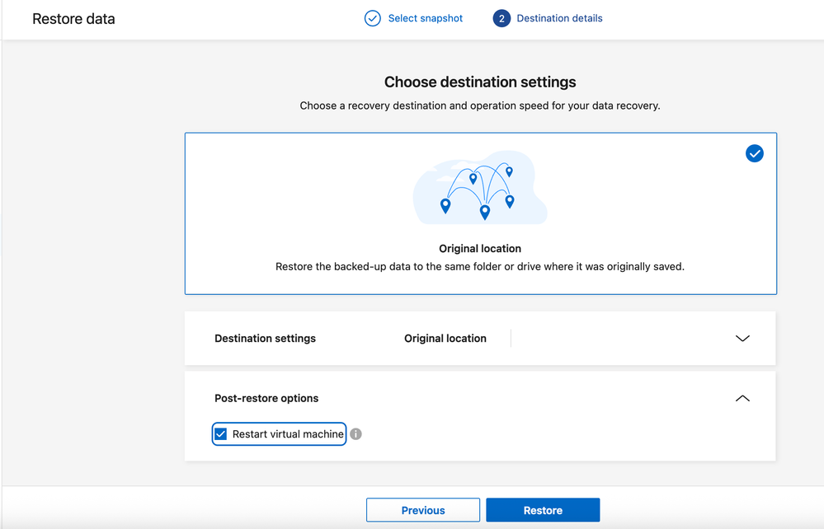Click the blue selected checkmark on location card
This screenshot has height=529, width=824.
coord(754,153)
